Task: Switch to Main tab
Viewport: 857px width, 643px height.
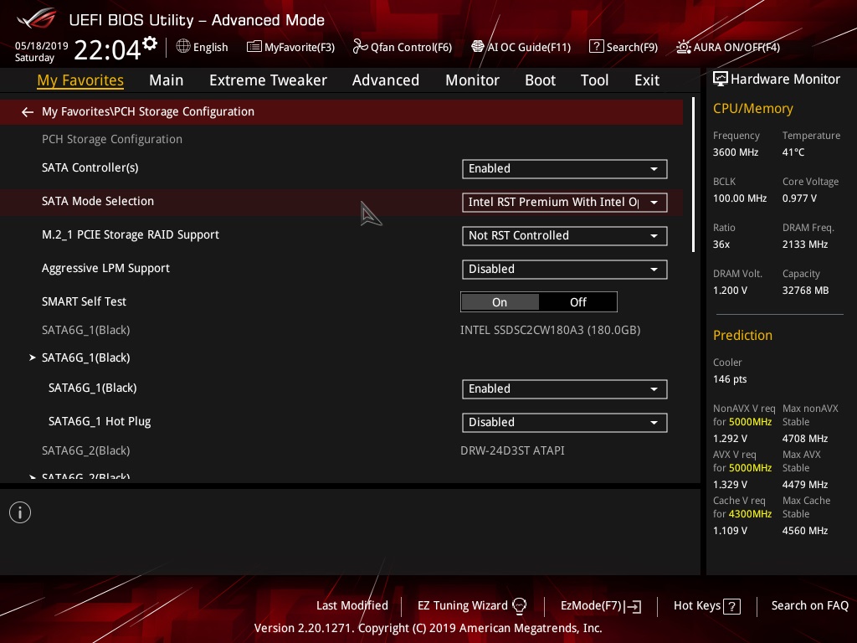Action: pos(167,80)
